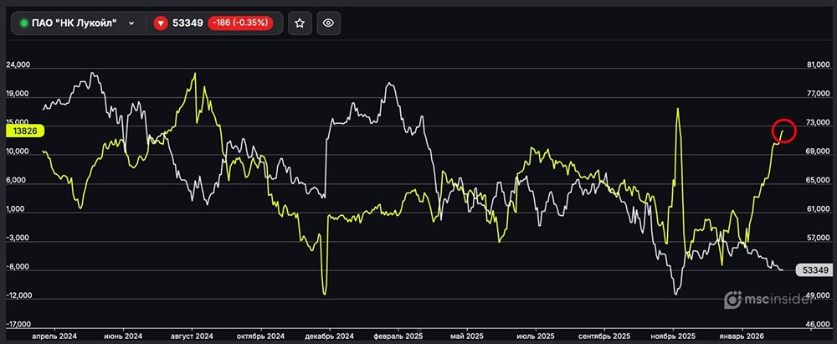Screen dimensions: 837x344
Task: Open the ПАО "НК Лукойл" ticker dropdown
Action: [78, 23]
